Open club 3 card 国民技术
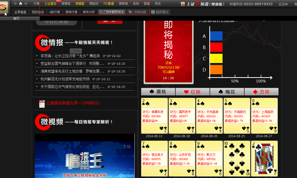The height and width of the screenshot is (178, 297). [182, 116]
